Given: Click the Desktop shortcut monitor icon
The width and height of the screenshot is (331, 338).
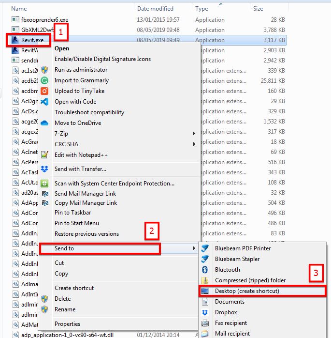Looking at the screenshot, I should coord(205,291).
